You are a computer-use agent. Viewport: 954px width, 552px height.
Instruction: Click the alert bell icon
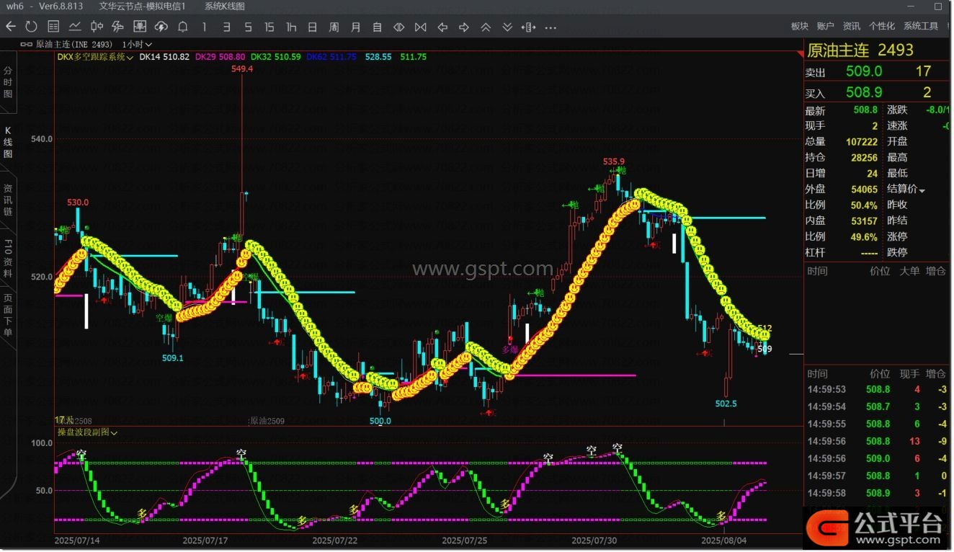(183, 27)
